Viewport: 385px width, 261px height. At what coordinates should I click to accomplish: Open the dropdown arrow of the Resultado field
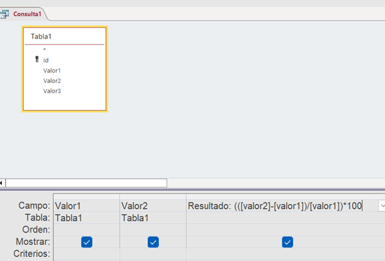(382, 206)
